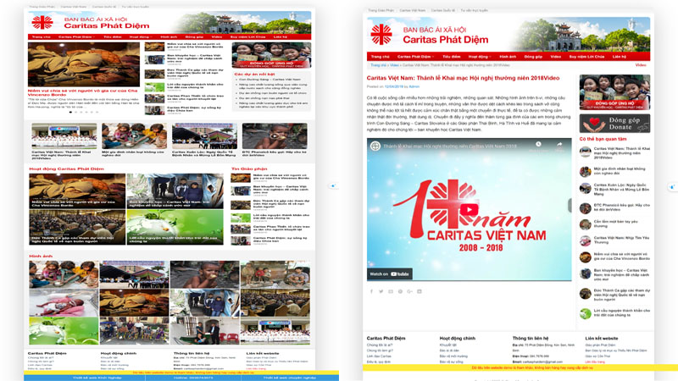
Task: Open Video in the right page navigation bar
Action: click(556, 57)
